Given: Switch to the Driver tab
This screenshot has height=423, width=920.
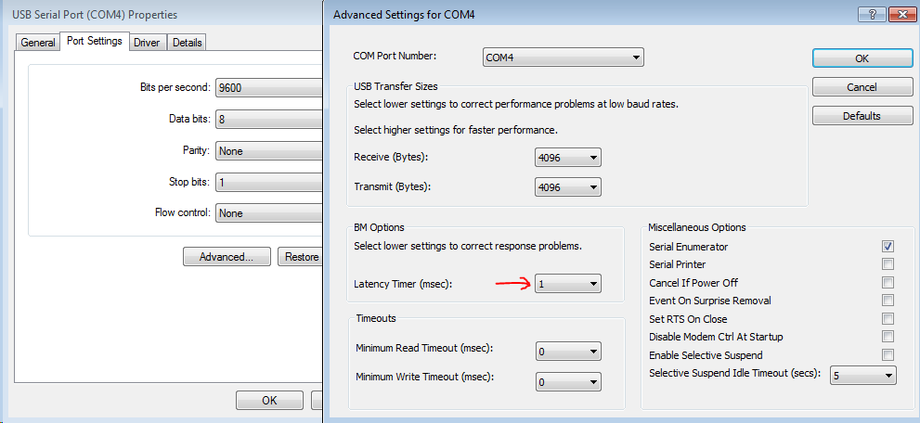Looking at the screenshot, I should click(x=147, y=42).
